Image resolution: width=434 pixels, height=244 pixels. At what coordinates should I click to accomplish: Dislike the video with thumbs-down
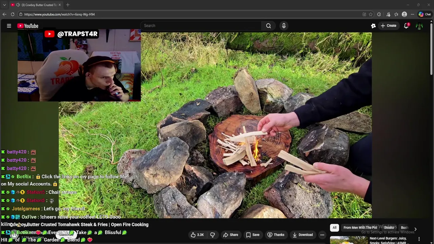point(213,235)
